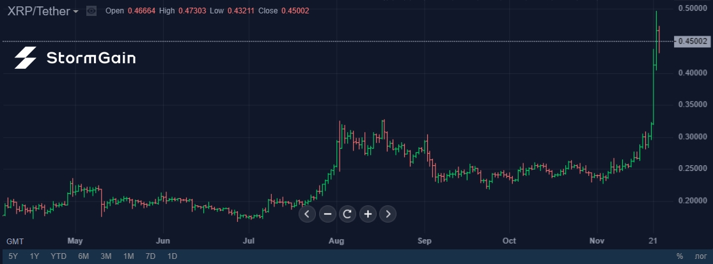Zoom in with the plus button
The height and width of the screenshot is (264, 713).
pos(368,214)
